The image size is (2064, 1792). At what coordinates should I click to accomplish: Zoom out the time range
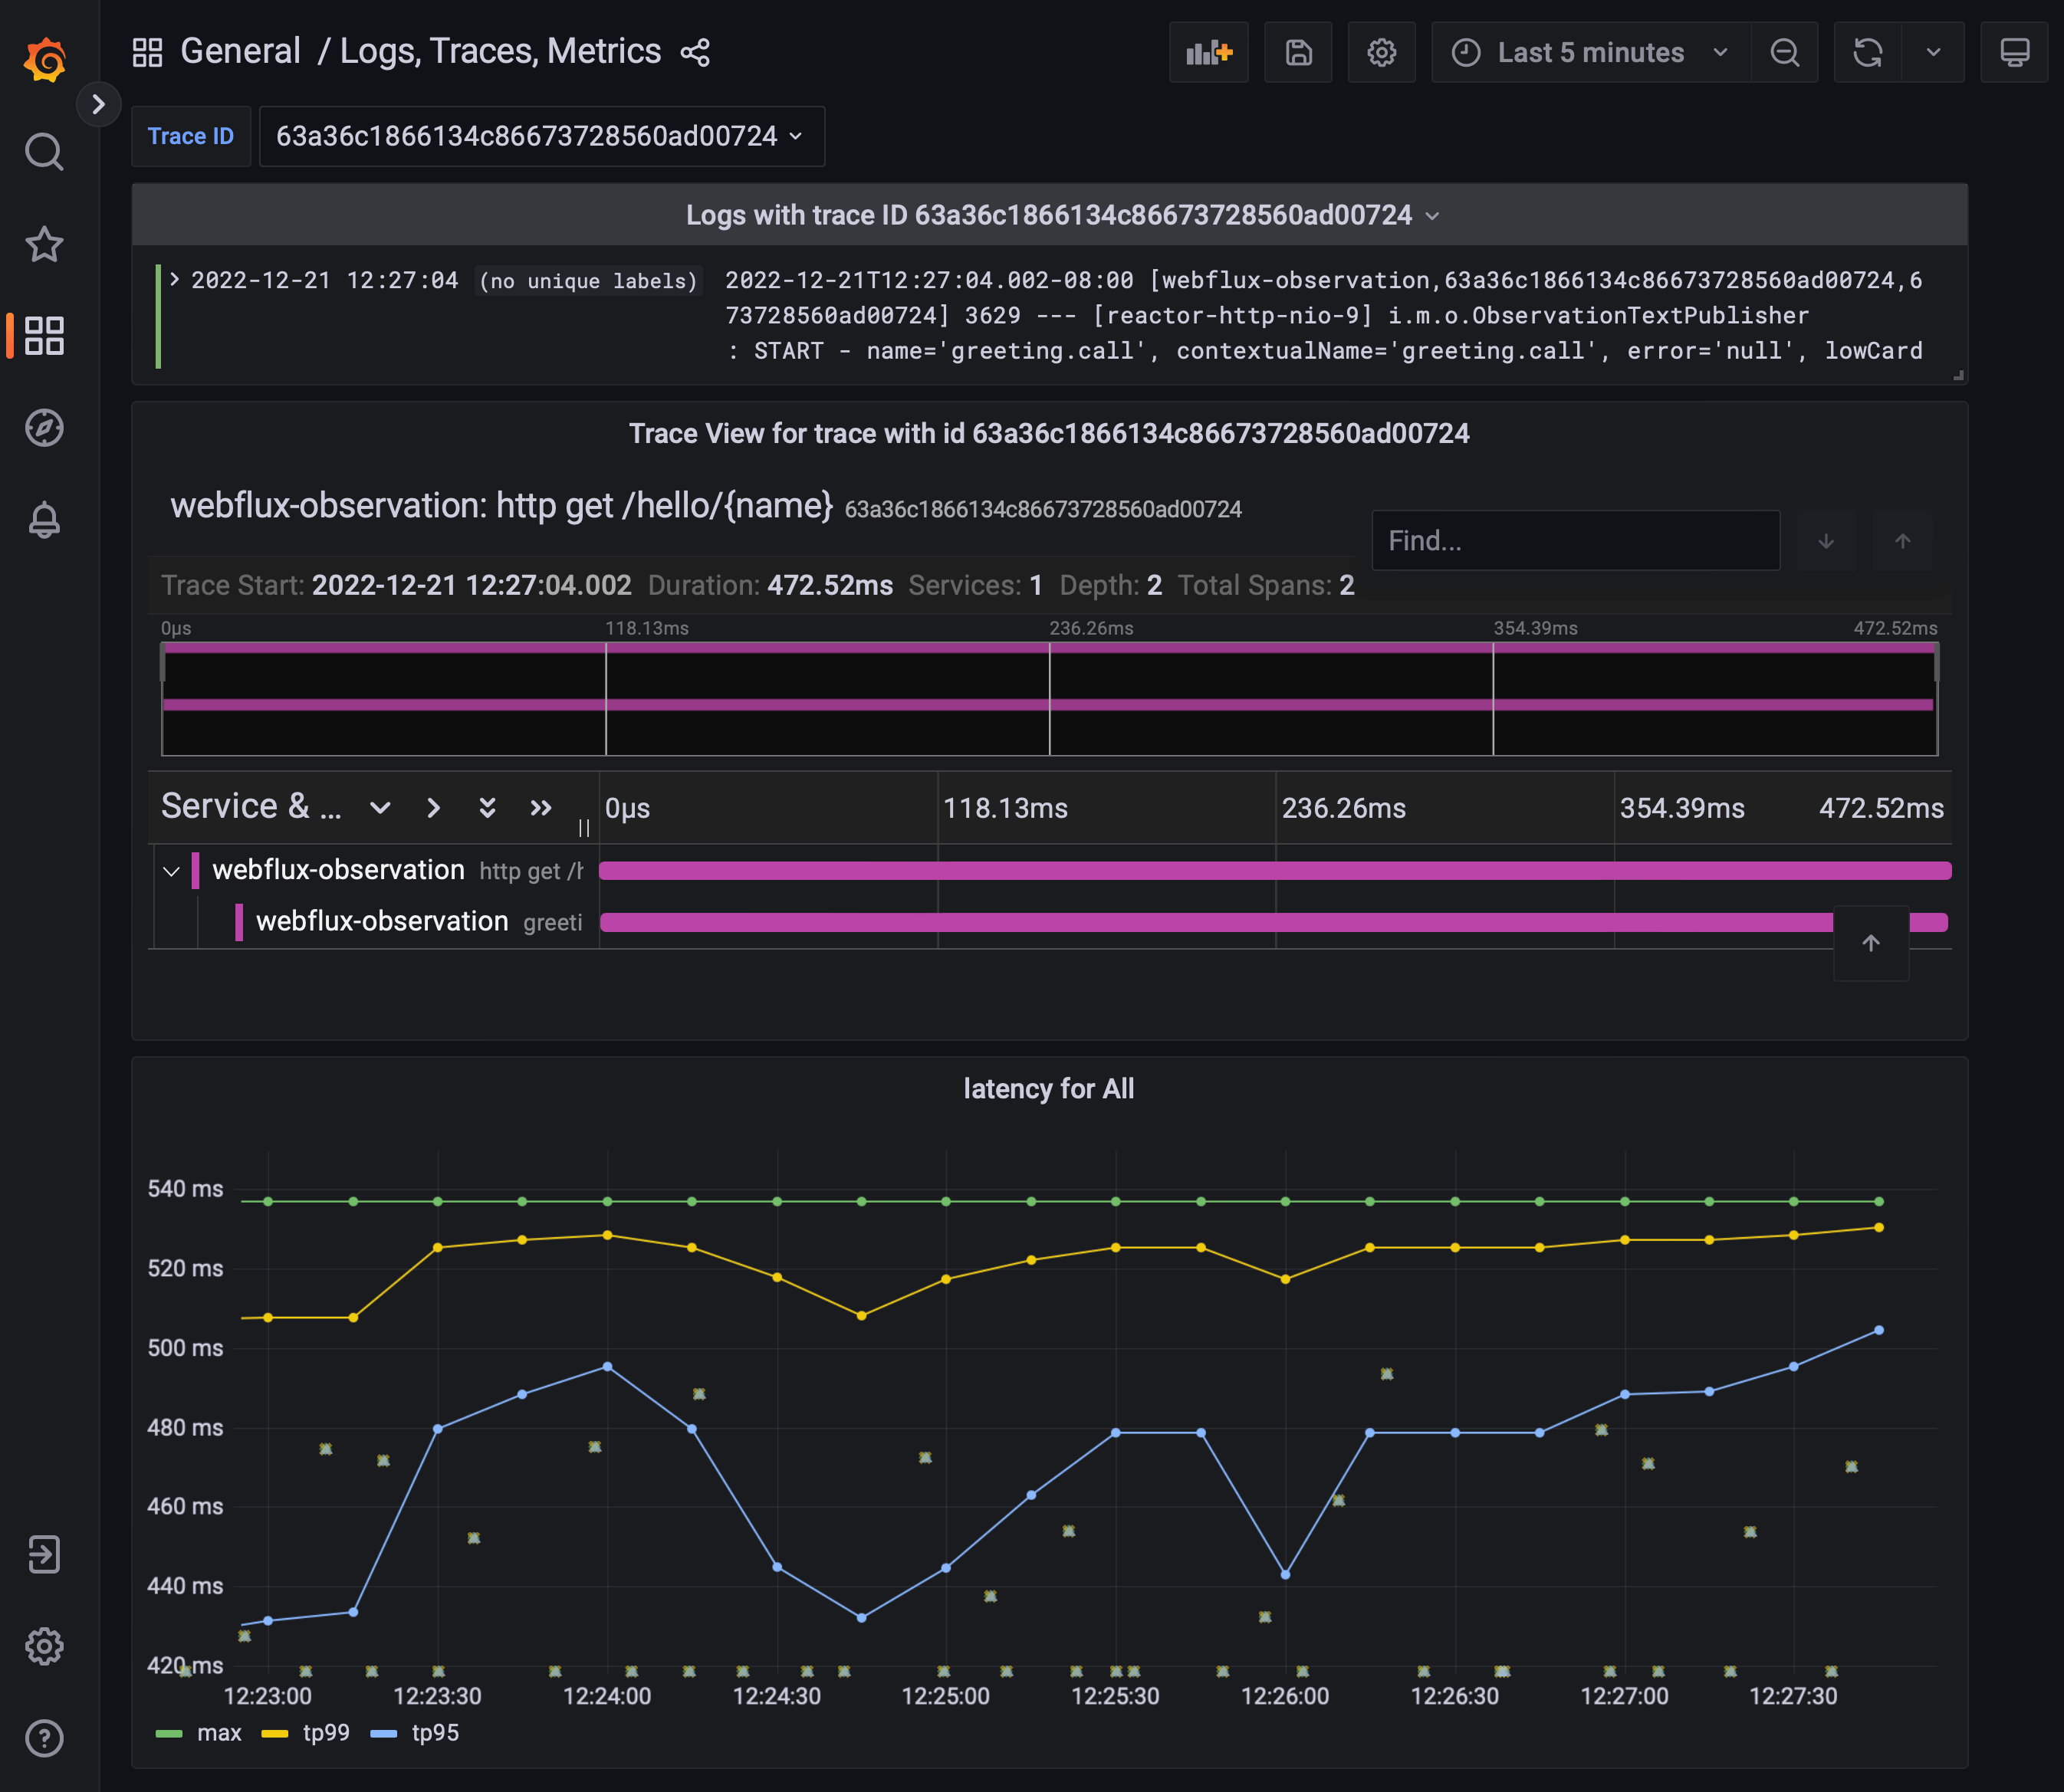coord(1785,52)
